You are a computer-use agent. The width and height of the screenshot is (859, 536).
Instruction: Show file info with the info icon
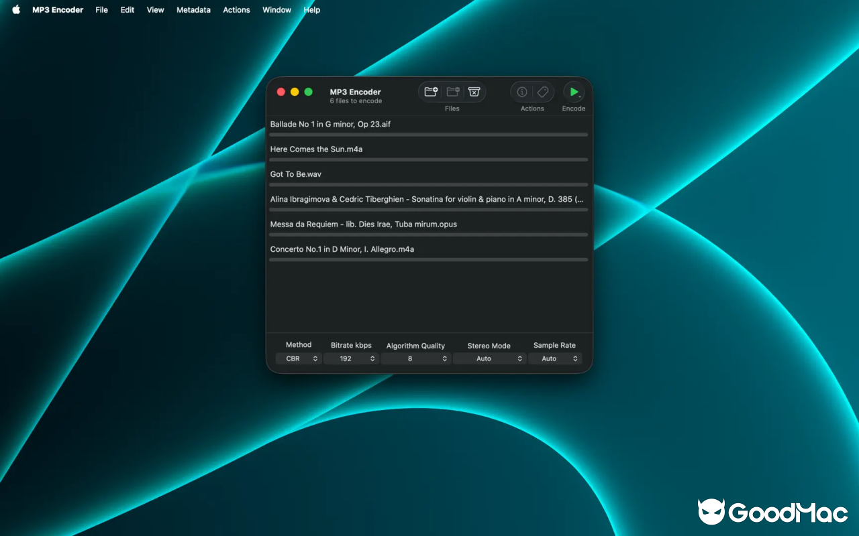pos(522,92)
